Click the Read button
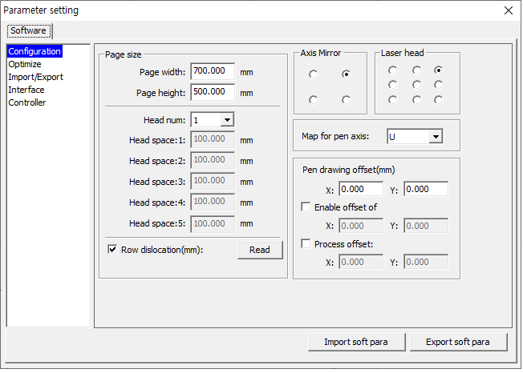The image size is (523, 373). 260,250
